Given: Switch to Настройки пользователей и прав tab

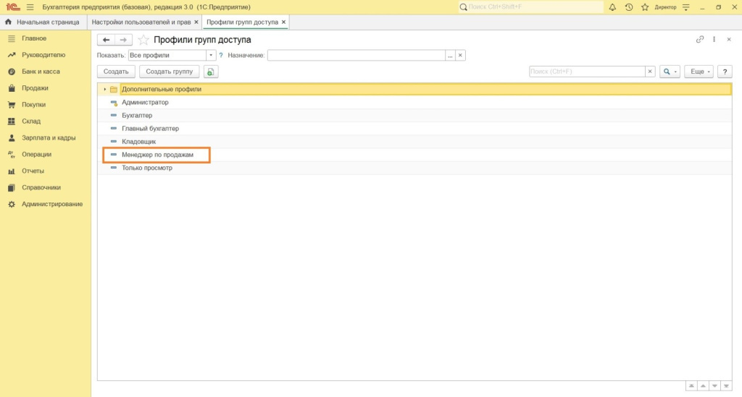Looking at the screenshot, I should pos(141,22).
